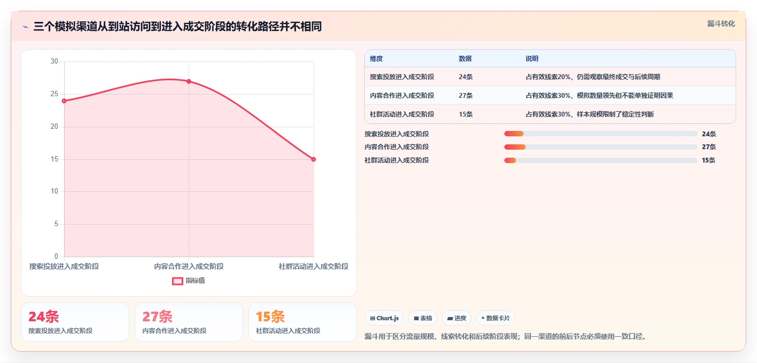The height and width of the screenshot is (363, 757).
Task: Click the note about 模拟数量领先
Action: point(599,96)
